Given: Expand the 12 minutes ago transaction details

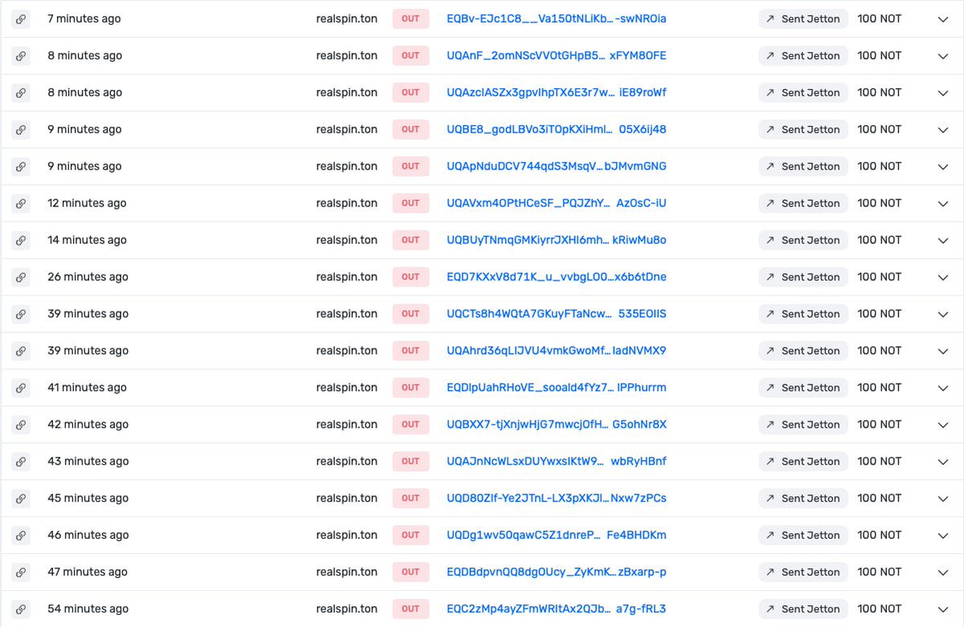Looking at the screenshot, I should [x=943, y=203].
